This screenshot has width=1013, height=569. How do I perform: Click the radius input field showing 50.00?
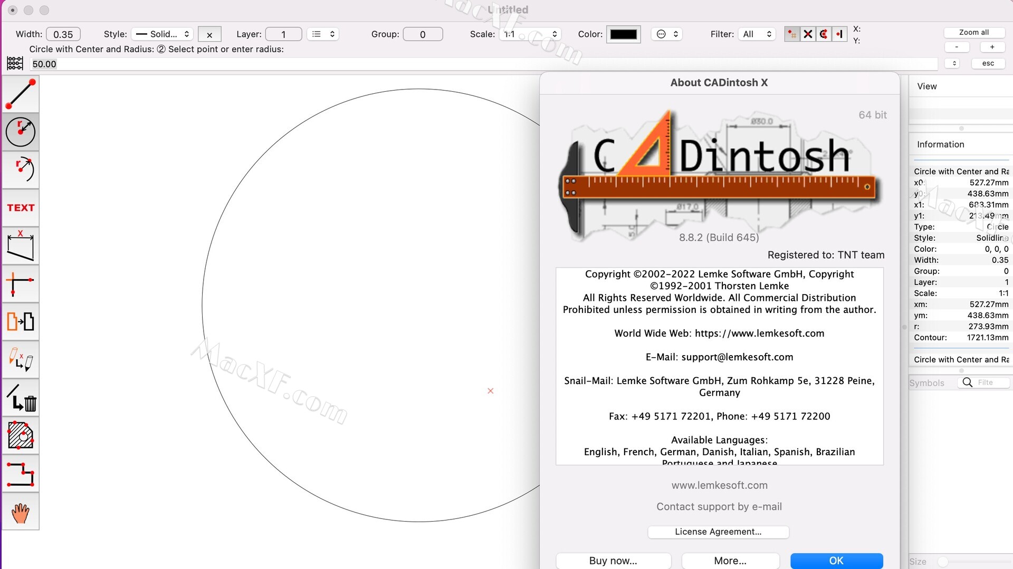click(483, 64)
